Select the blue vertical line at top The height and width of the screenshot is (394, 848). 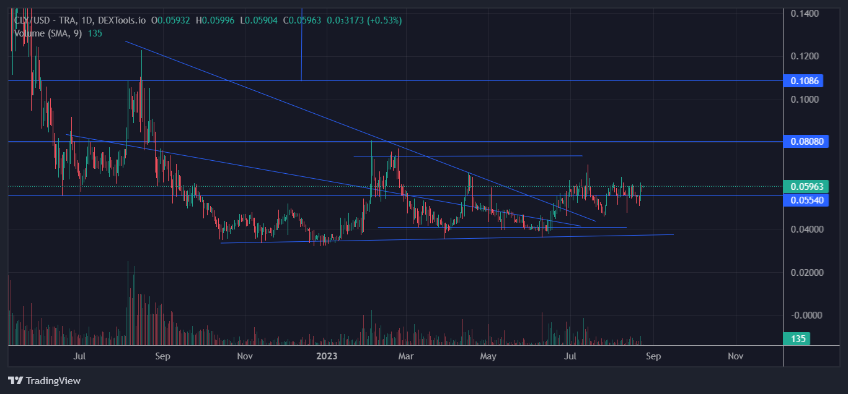(301, 45)
